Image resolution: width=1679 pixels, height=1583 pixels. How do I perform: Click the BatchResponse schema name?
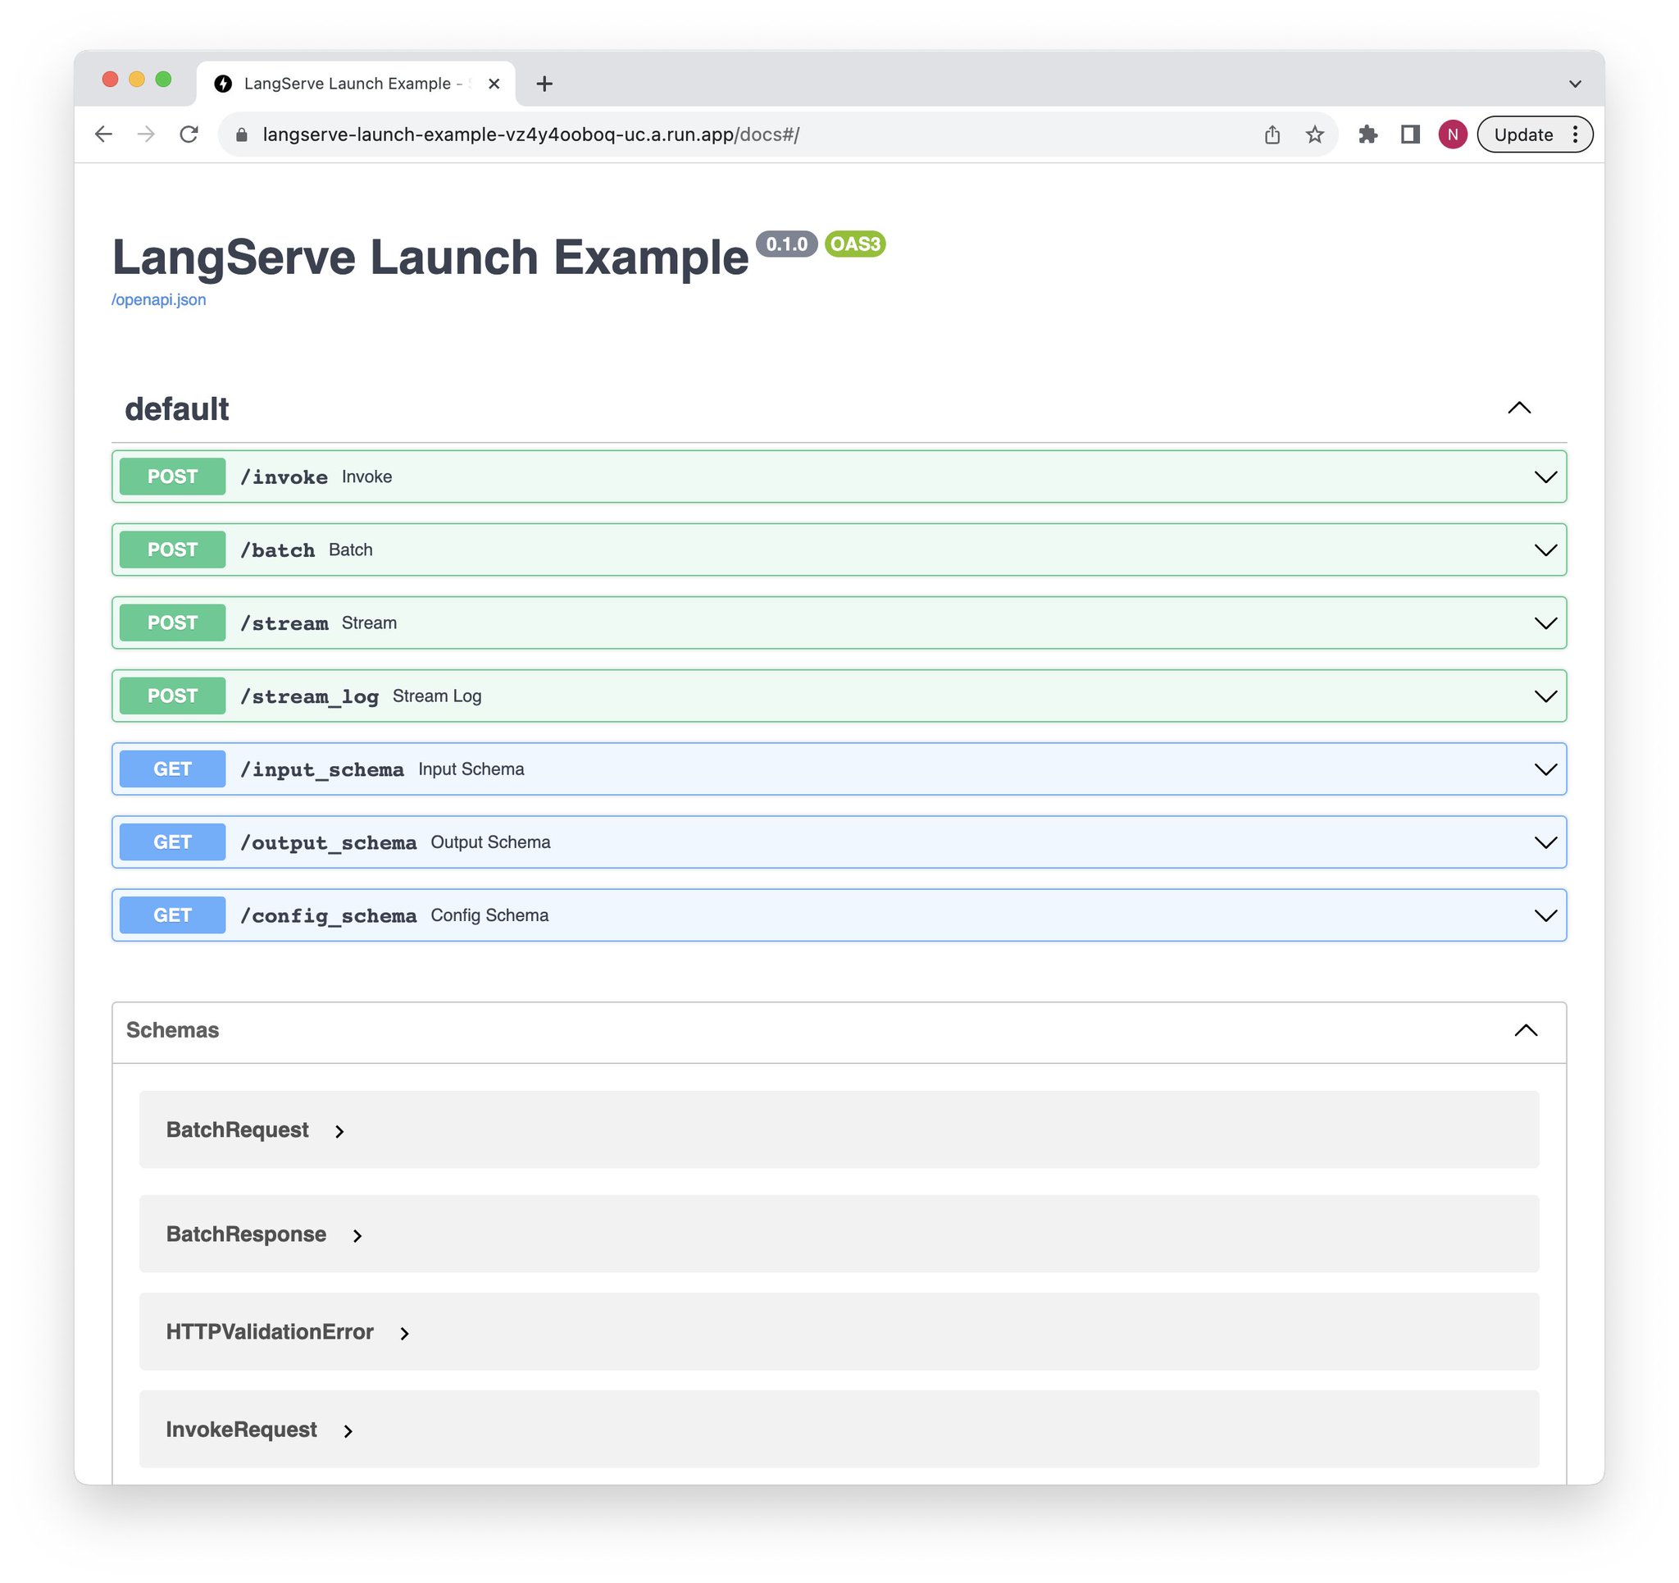[x=246, y=1234]
